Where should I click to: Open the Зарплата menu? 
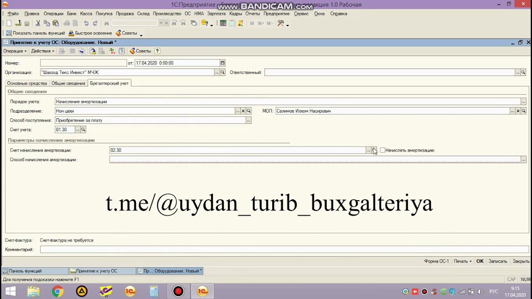(x=216, y=14)
